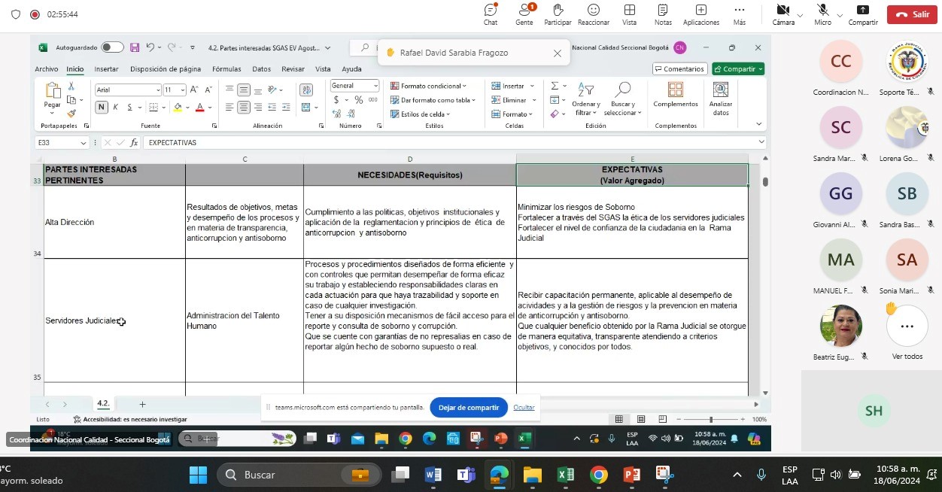The image size is (942, 492).
Task: Click Ver todos participants button
Action: (x=907, y=333)
